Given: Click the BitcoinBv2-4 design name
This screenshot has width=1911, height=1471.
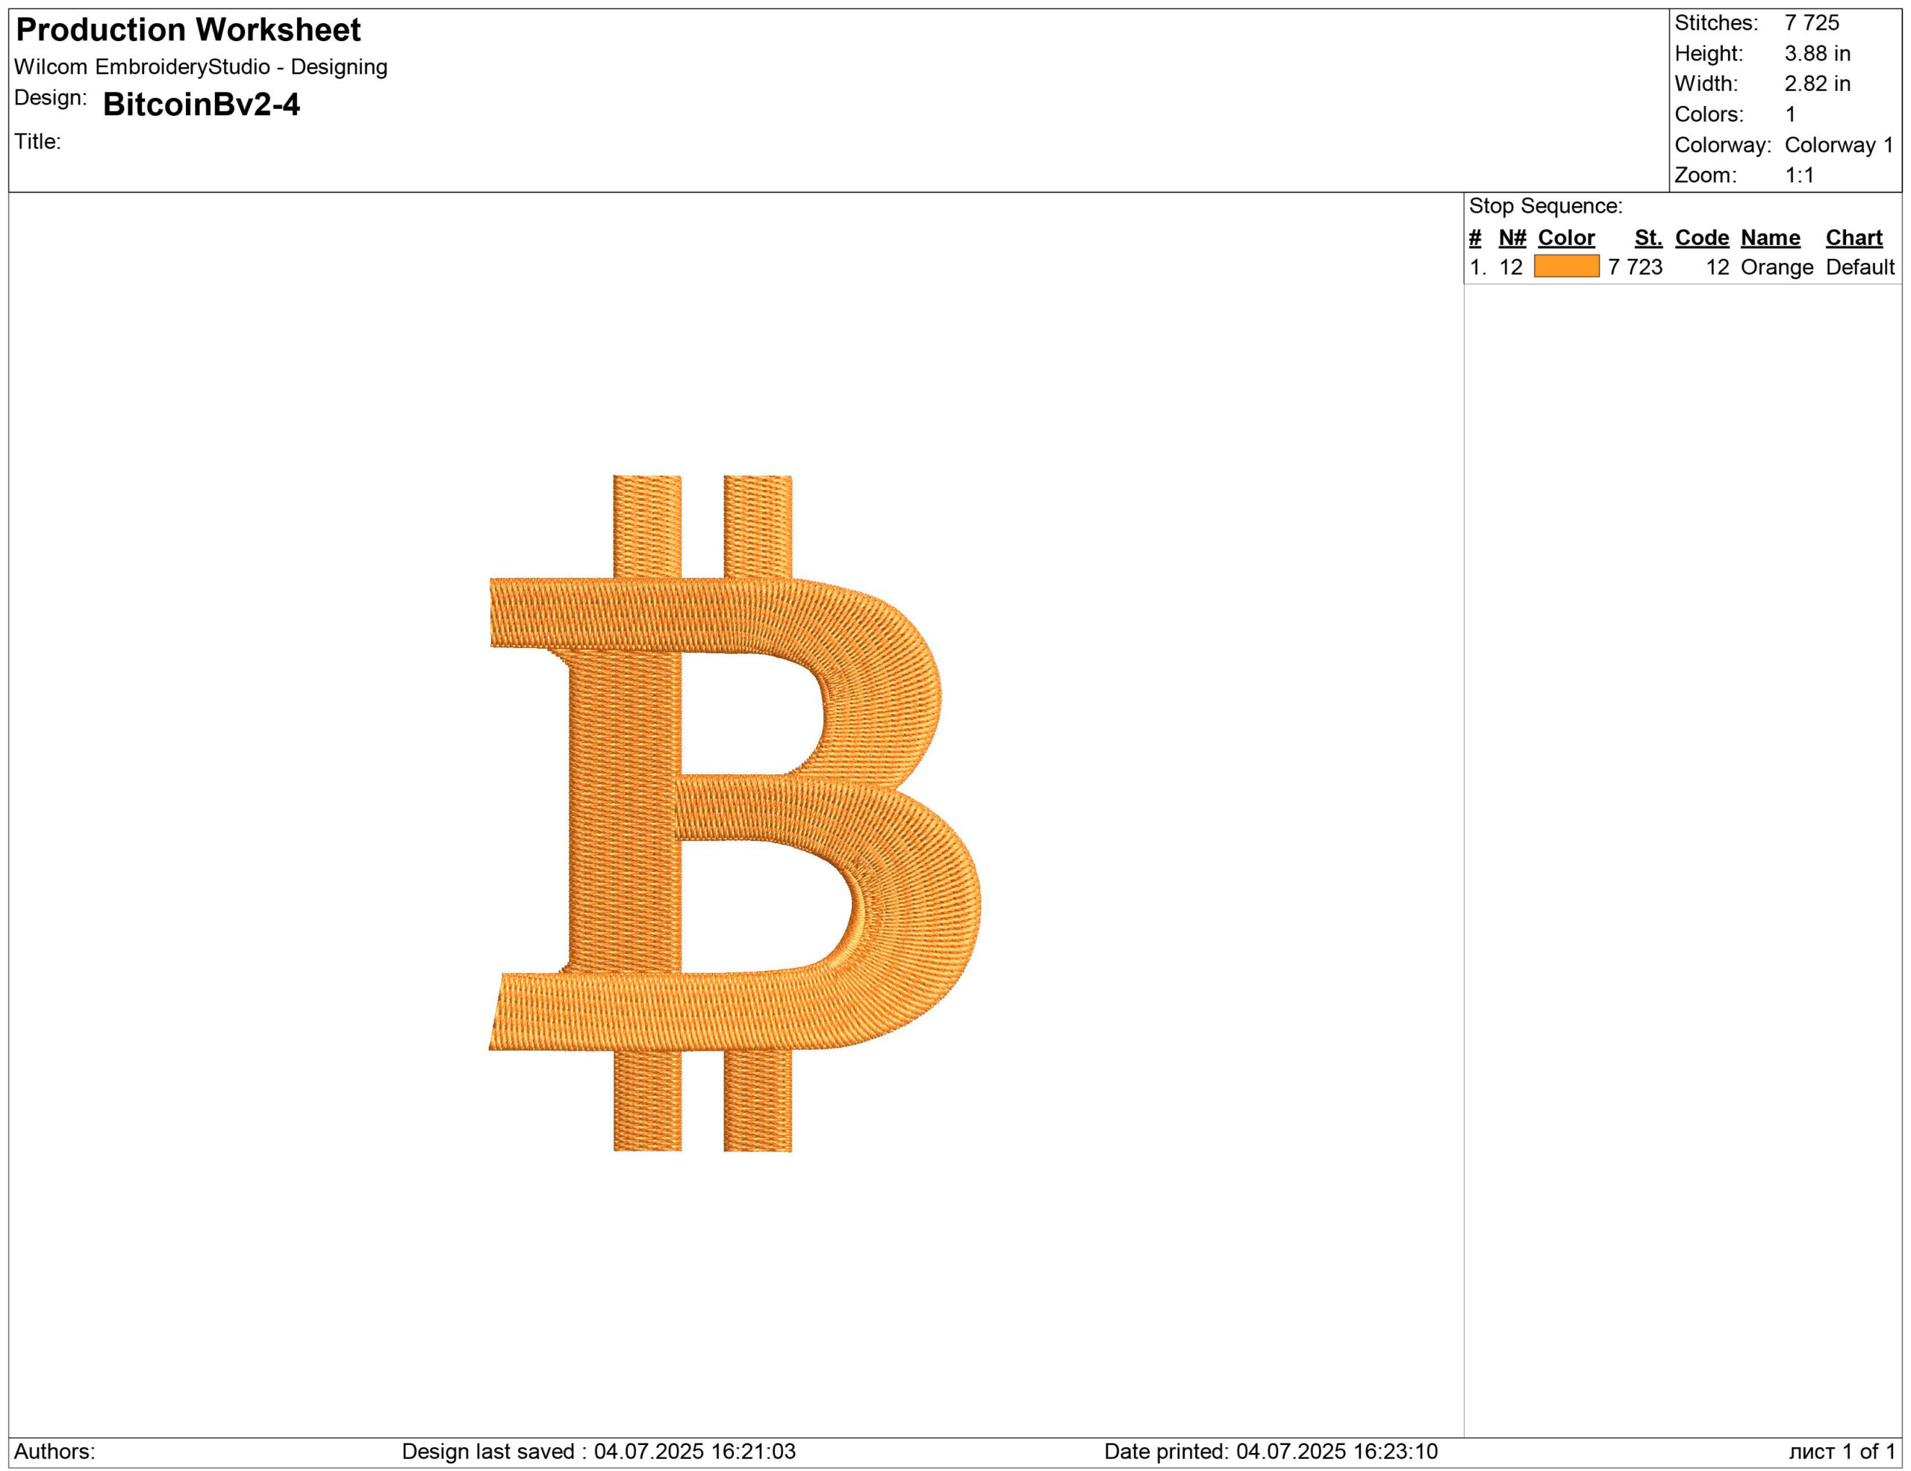Looking at the screenshot, I should (202, 105).
